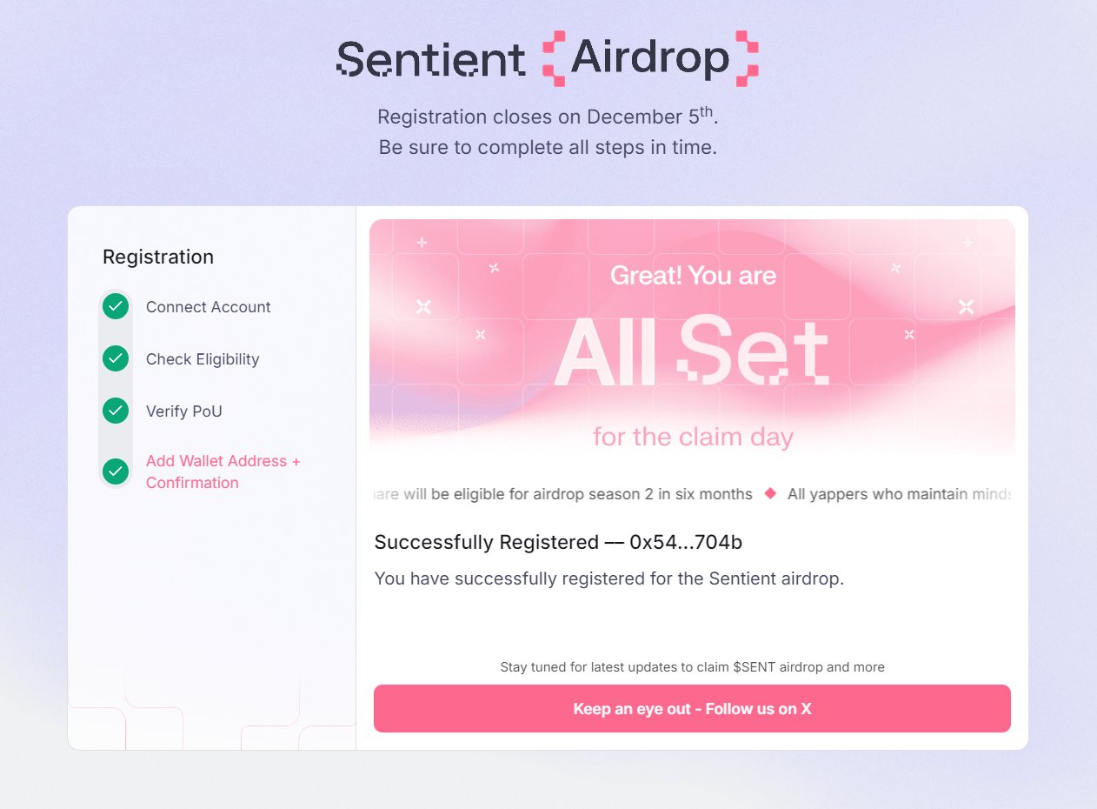The width and height of the screenshot is (1097, 809).
Task: Click the green checkmark beside Check Eligibility
Action: pyautogui.click(x=116, y=358)
